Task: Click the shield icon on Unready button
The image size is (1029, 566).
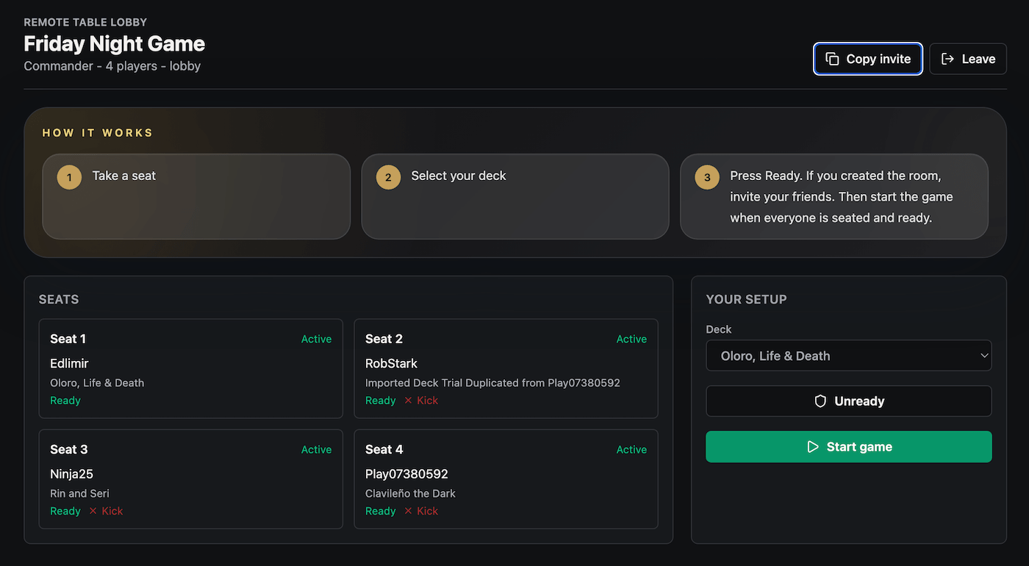Action: (820, 401)
